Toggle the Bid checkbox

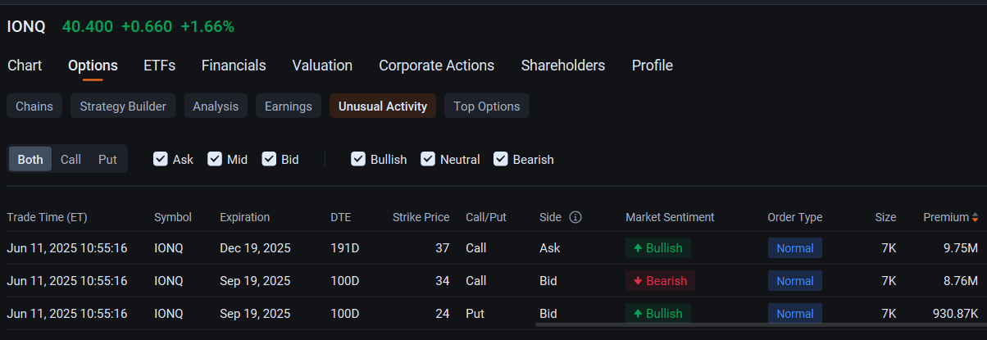click(269, 159)
